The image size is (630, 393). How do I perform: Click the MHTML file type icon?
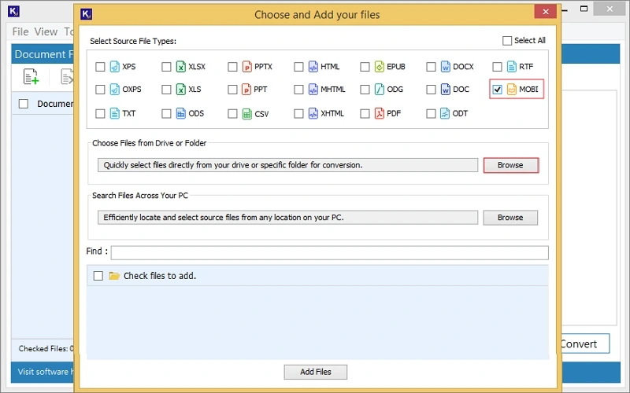[313, 90]
